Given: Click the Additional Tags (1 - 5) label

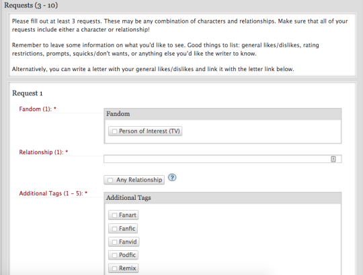Looking at the screenshot, I should coord(53,193).
